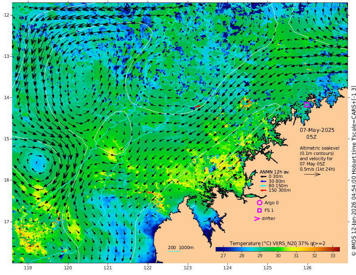Click the 0.5m/s (1kt 24h) scale text

[317, 169]
